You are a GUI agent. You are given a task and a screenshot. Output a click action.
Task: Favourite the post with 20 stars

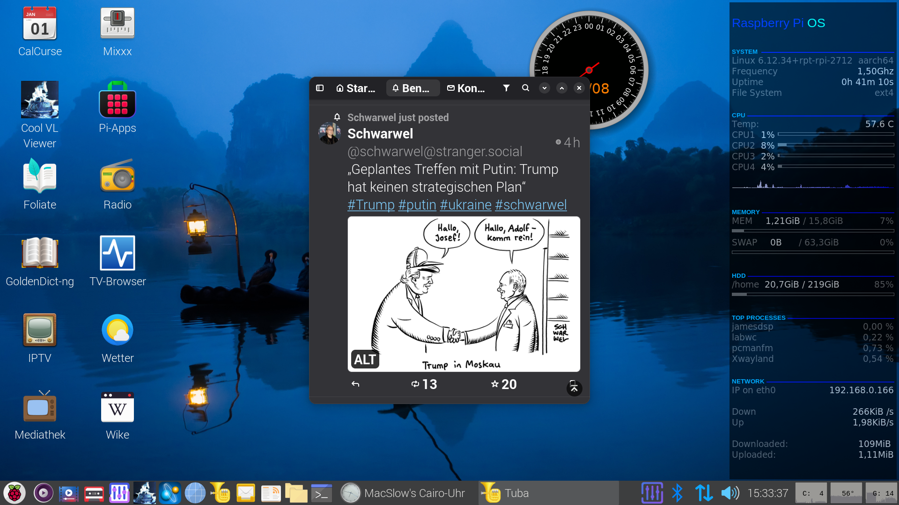click(503, 384)
